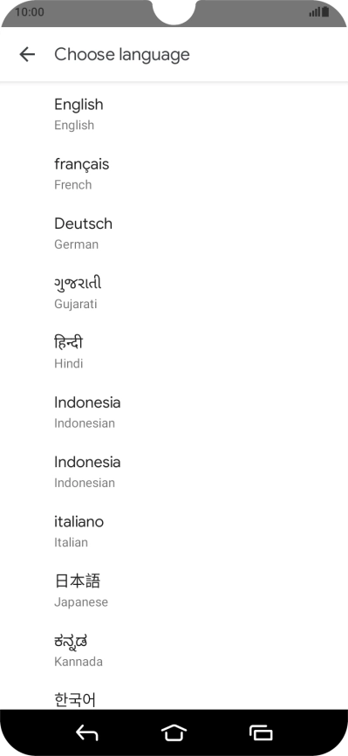Choose the Korean entry at list bottom

click(174, 695)
